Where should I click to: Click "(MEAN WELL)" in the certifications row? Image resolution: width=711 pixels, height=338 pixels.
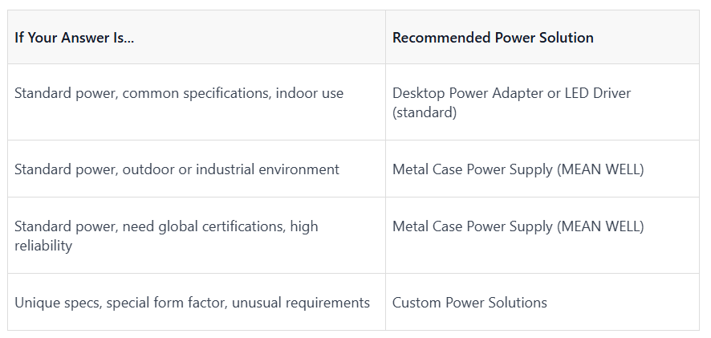pos(601,226)
